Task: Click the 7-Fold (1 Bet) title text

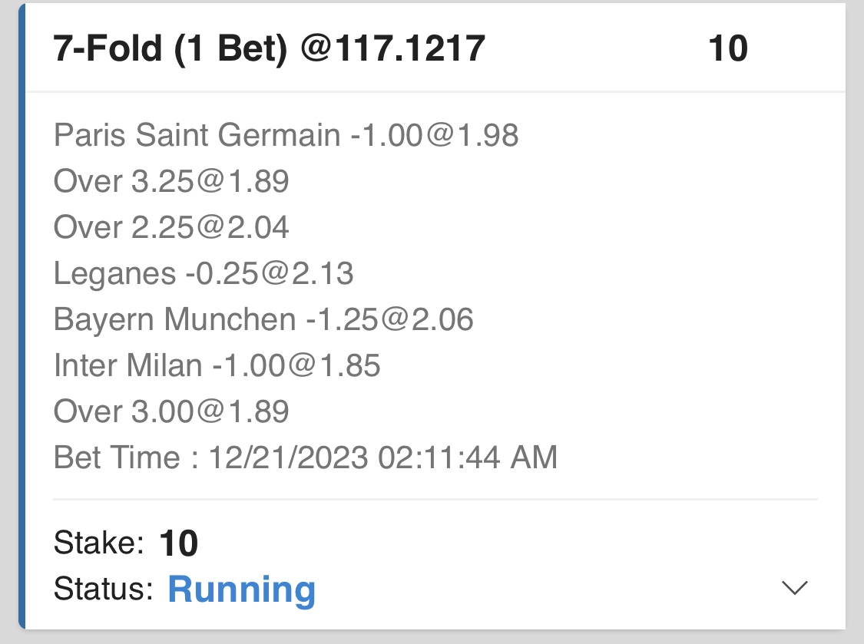Action: click(172, 49)
